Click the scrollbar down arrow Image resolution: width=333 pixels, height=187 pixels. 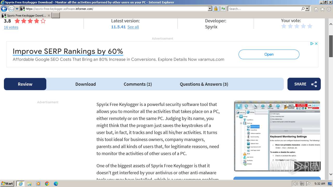click(331, 174)
